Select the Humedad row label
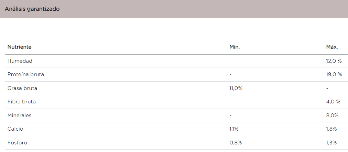This screenshot has width=348, height=152. coord(20,61)
